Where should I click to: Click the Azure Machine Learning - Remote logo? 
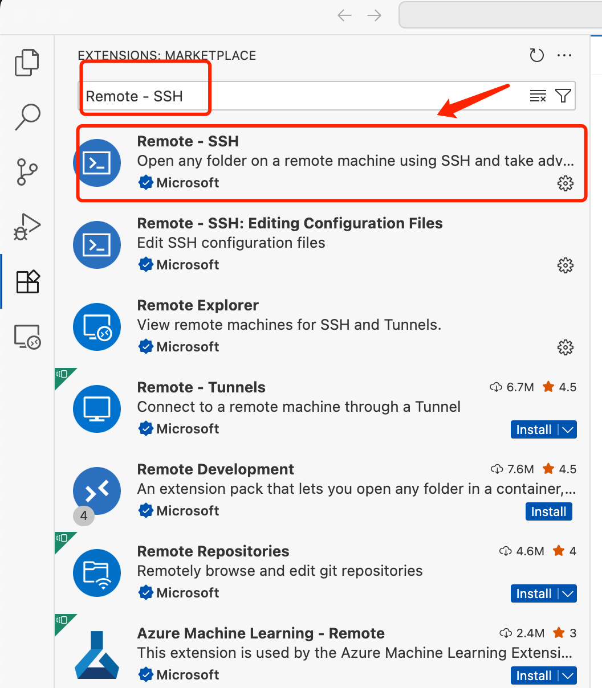97,655
